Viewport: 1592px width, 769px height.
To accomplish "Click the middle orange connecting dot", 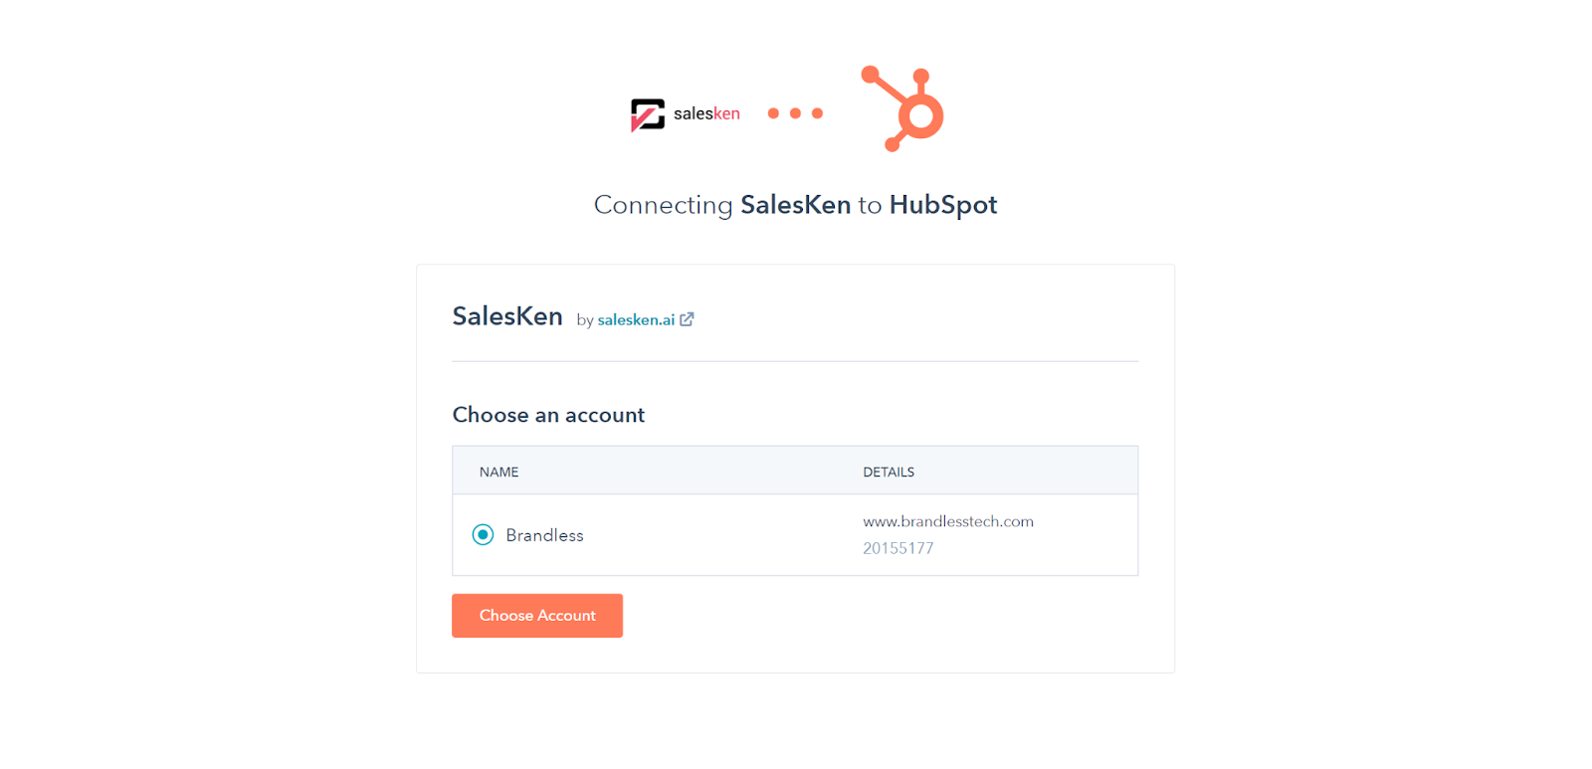I will [795, 113].
